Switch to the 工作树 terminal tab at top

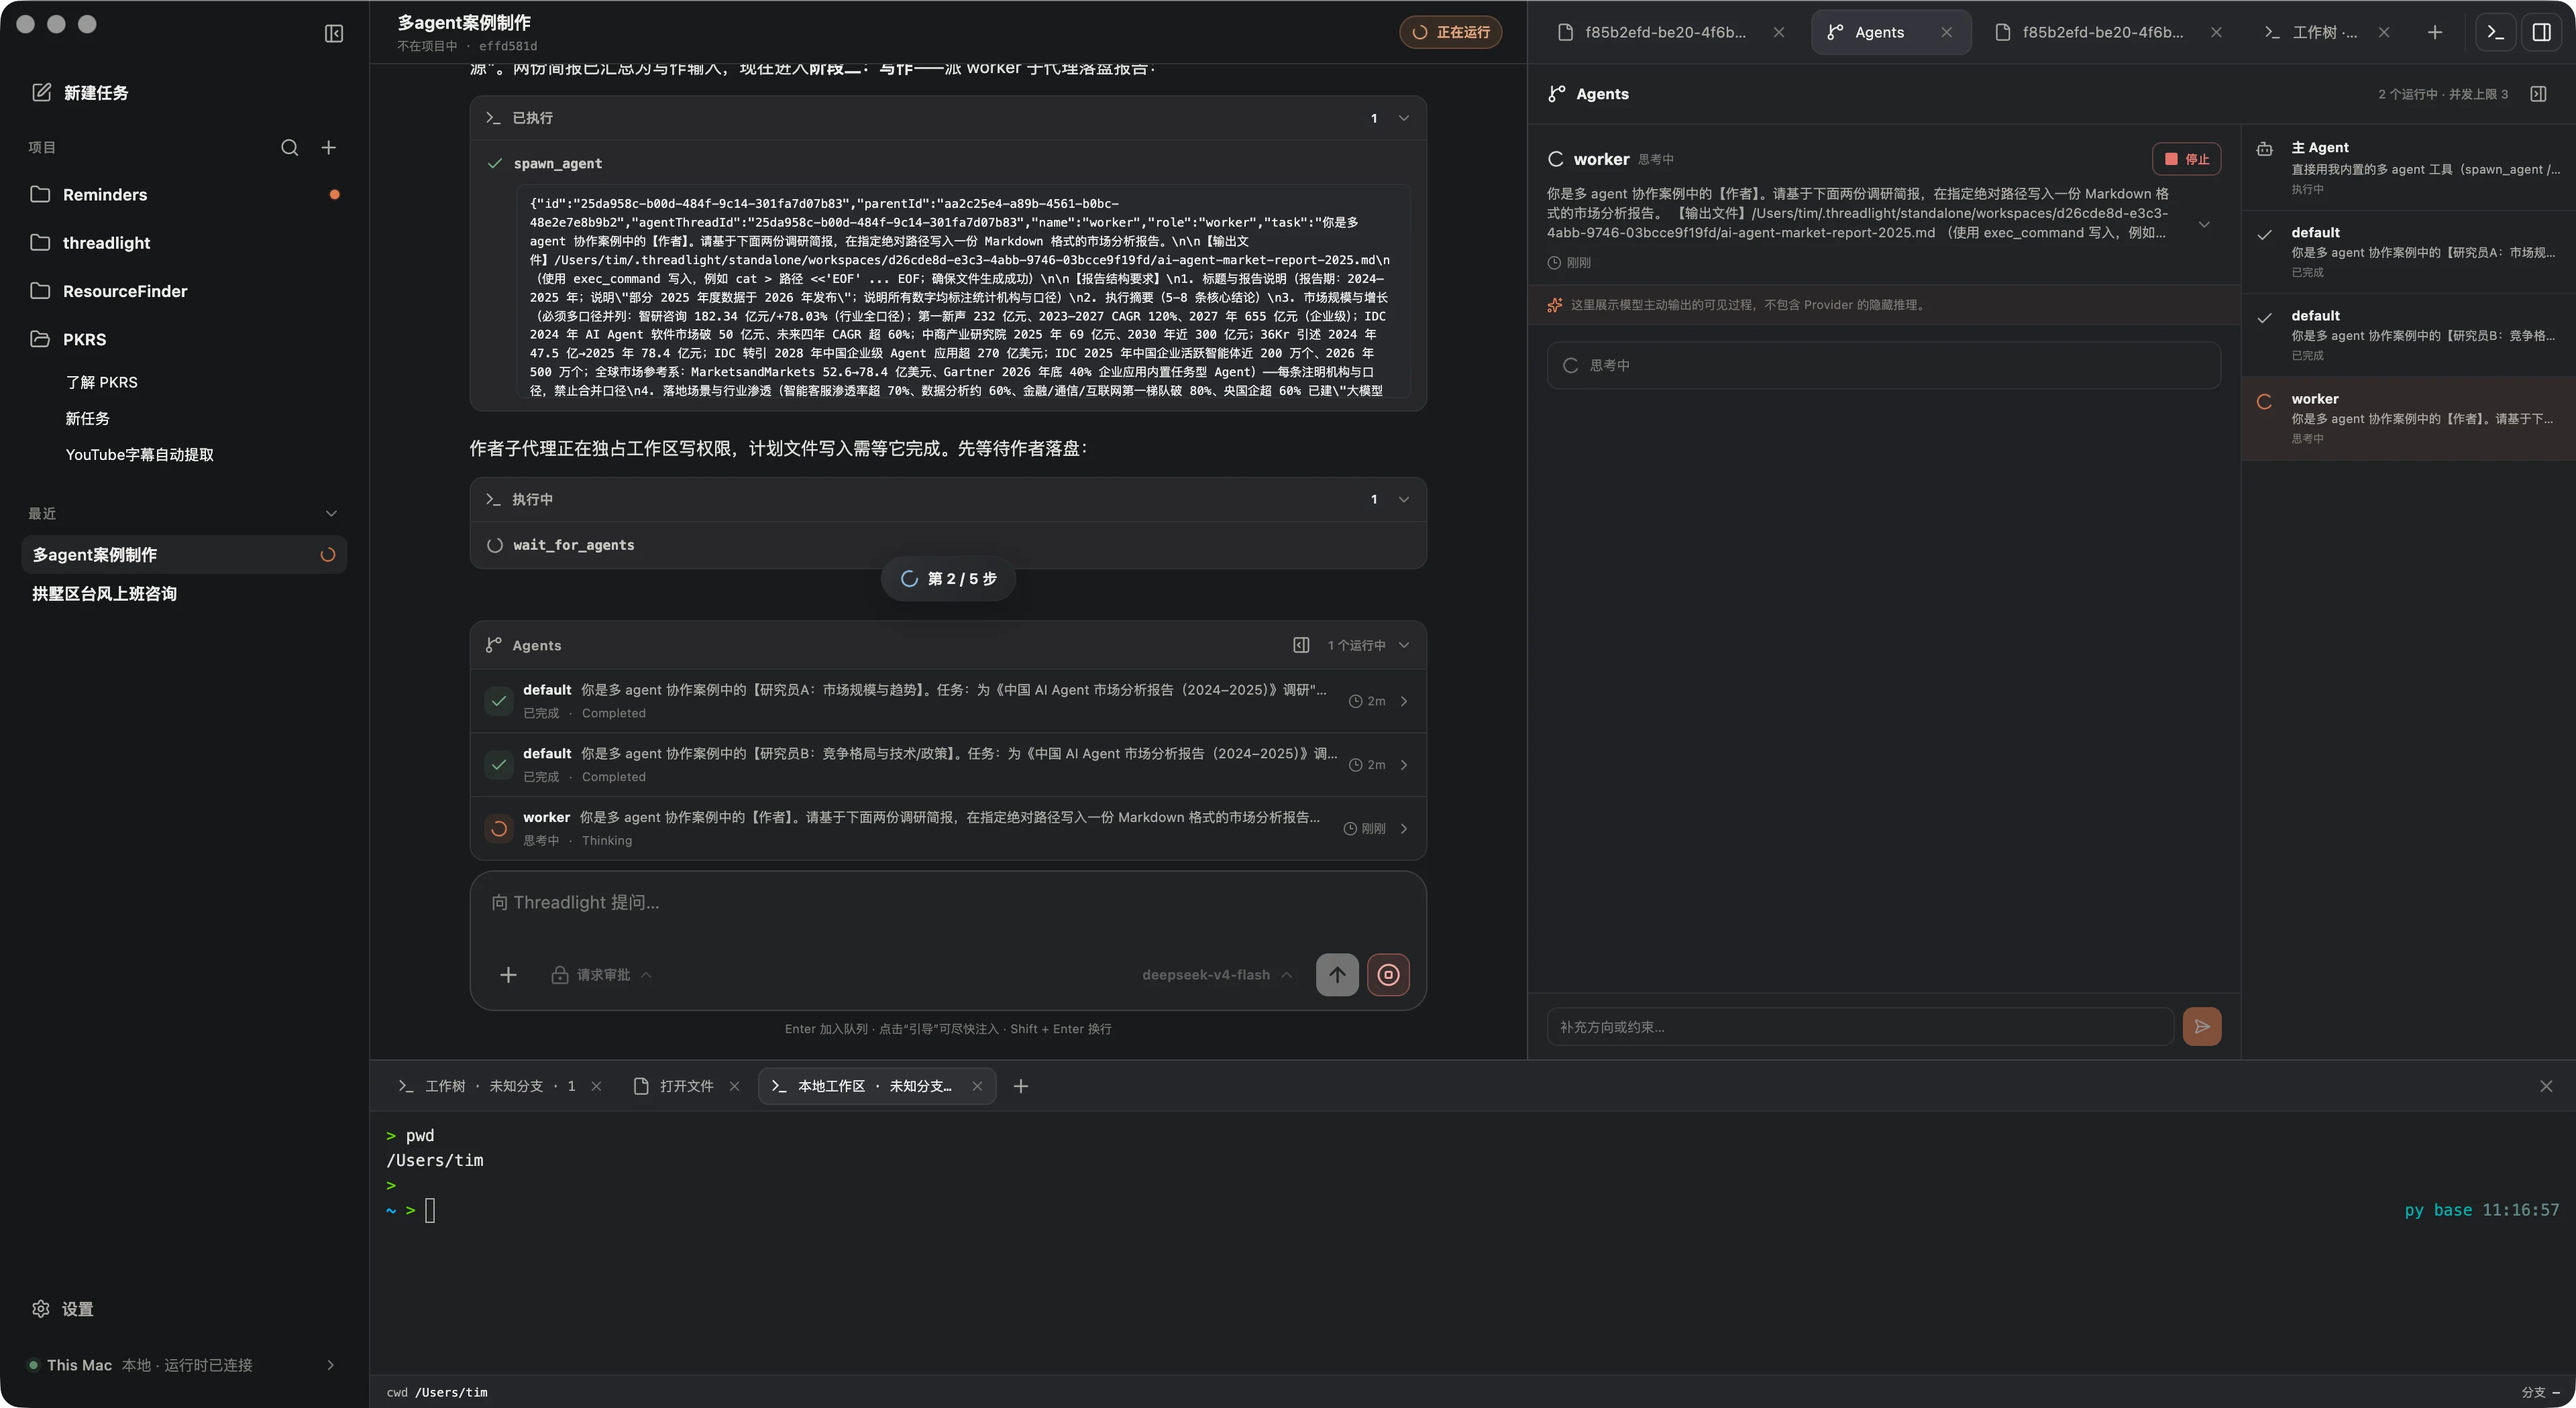pos(2312,32)
